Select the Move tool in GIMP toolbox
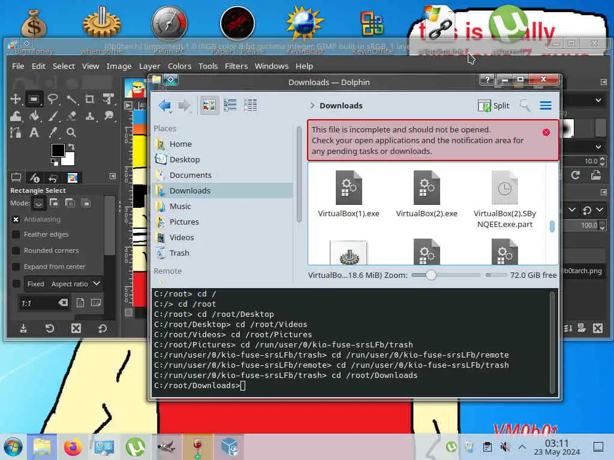The width and height of the screenshot is (614, 460). click(x=16, y=99)
